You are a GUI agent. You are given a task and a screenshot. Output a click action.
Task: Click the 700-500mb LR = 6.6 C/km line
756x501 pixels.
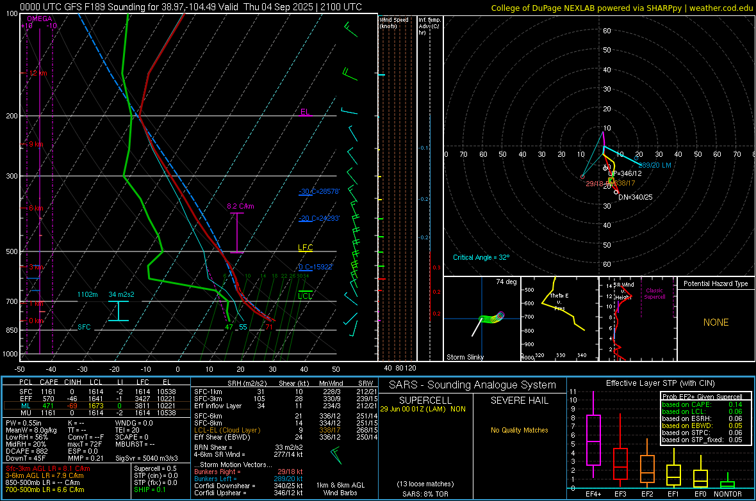point(45,489)
